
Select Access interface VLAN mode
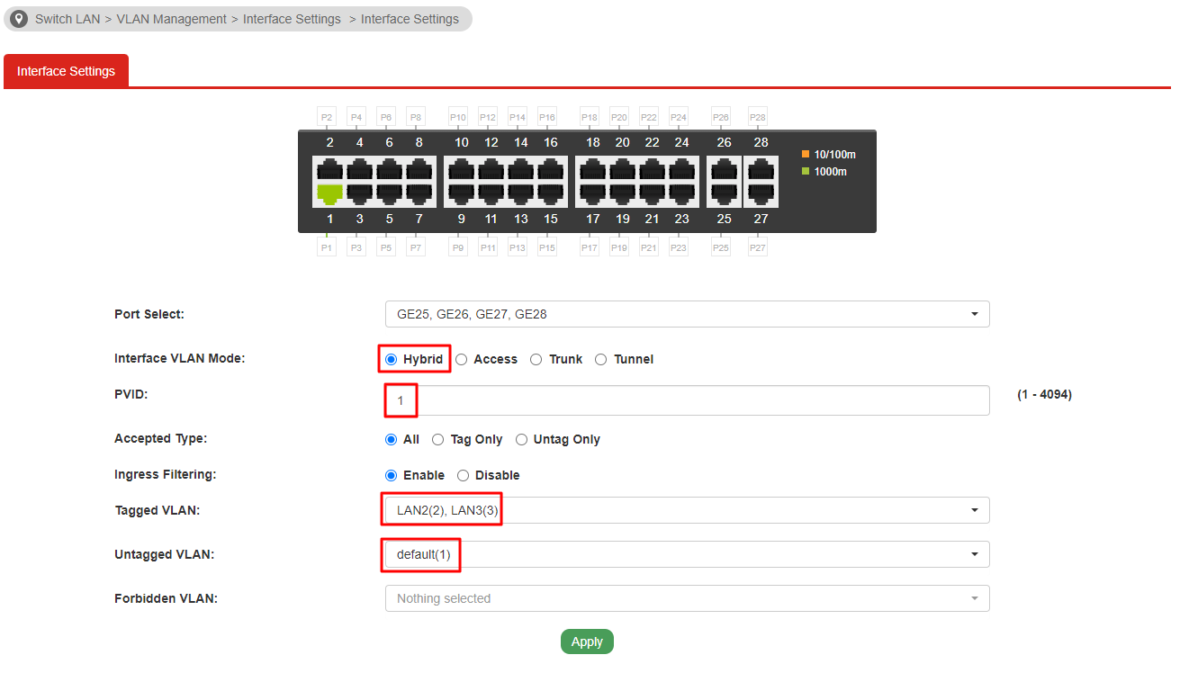pyautogui.click(x=462, y=359)
